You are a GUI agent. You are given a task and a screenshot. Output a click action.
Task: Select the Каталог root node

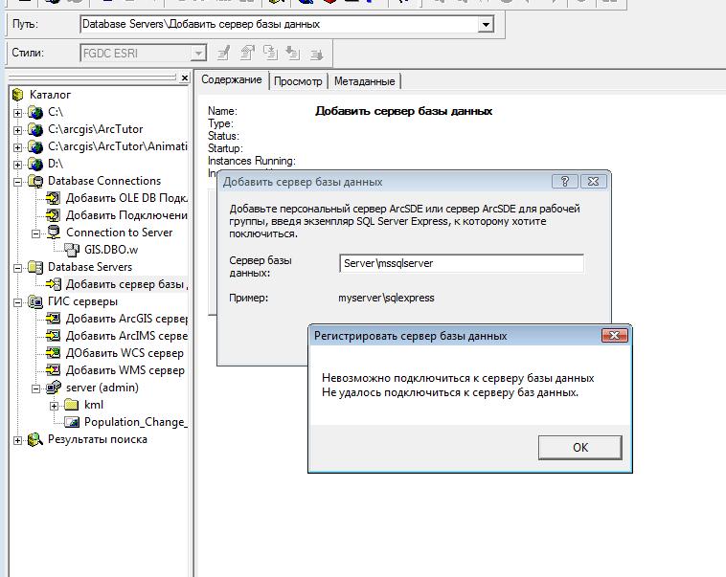50,95
